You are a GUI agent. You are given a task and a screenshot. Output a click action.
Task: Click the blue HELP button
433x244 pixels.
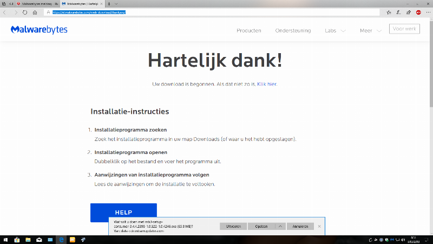(x=123, y=213)
